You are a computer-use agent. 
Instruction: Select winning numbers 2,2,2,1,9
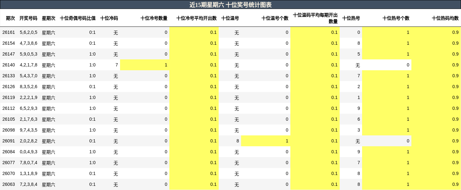(x=28, y=97)
